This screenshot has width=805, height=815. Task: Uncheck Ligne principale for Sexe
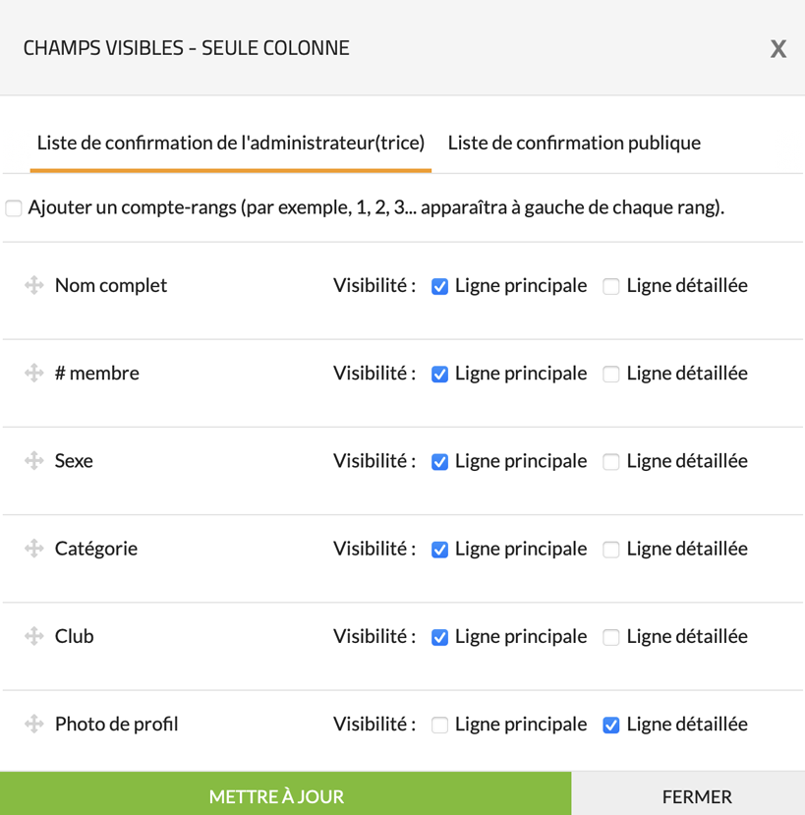click(440, 462)
